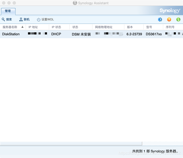Click the green zoom window button
The width and height of the screenshot is (183, 158).
click(14, 3)
